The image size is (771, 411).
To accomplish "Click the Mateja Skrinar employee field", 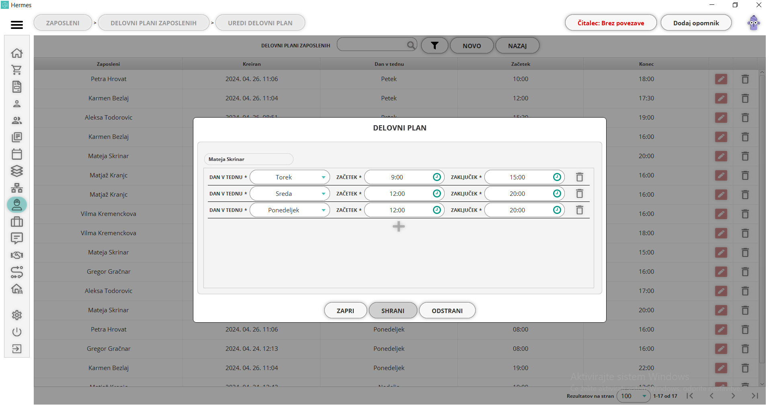I will (249, 159).
